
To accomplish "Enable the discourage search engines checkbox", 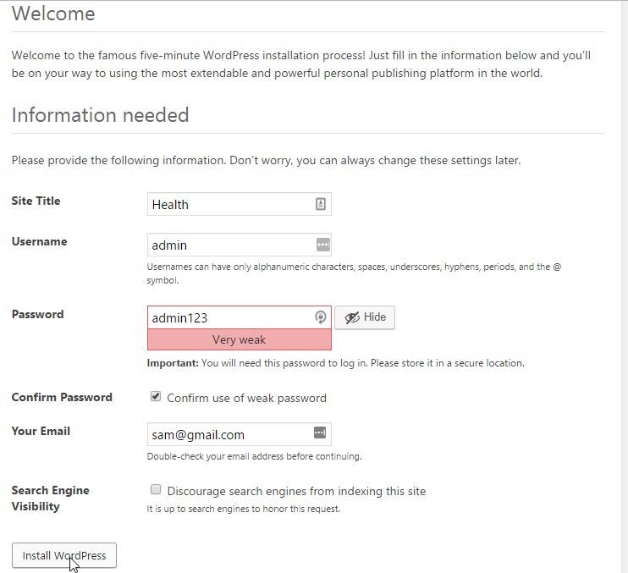I will pos(156,489).
